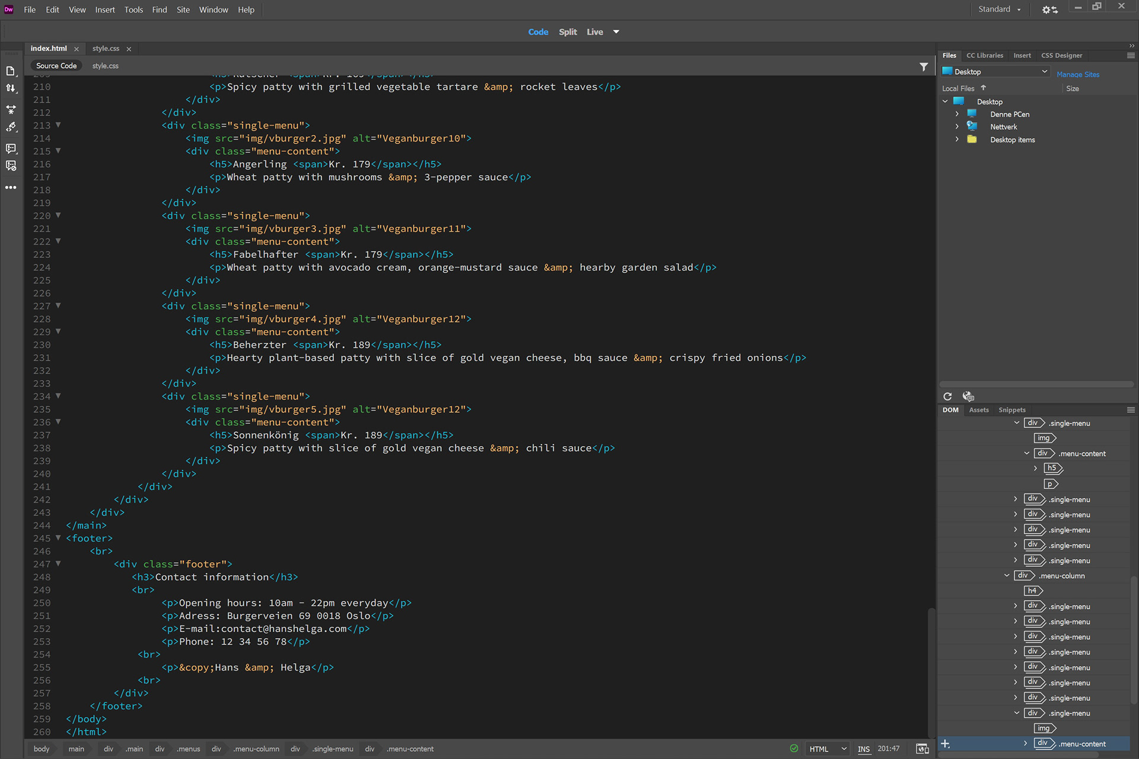This screenshot has height=759, width=1139.
Task: Click the File Management up-down arrows icon
Action: tap(11, 88)
